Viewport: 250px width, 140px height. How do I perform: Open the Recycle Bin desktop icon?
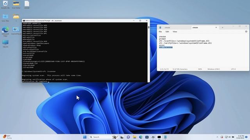5,4
